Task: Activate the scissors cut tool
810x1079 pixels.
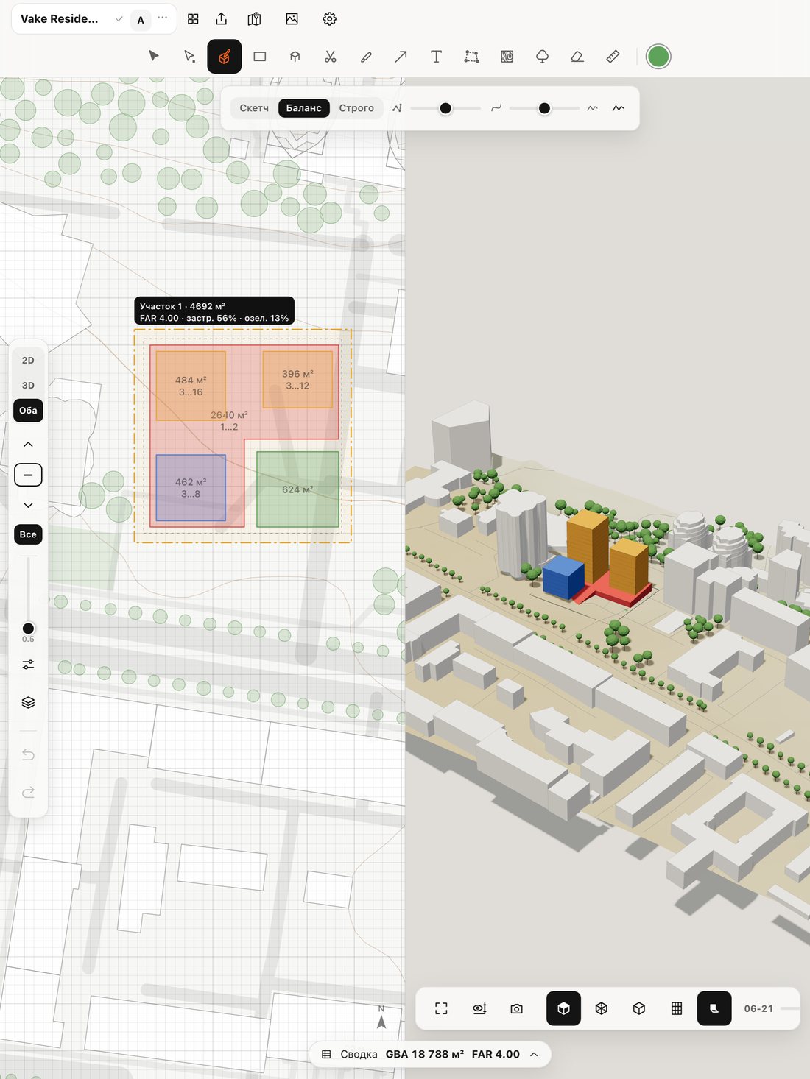Action: (331, 57)
